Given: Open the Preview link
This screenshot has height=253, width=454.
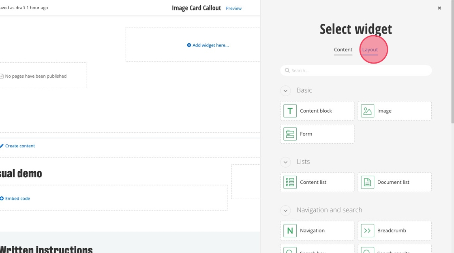Looking at the screenshot, I should (233, 9).
